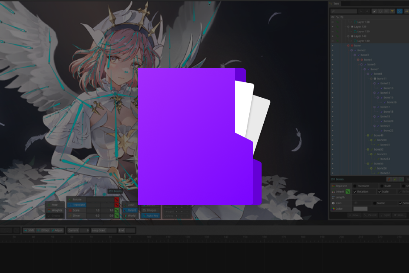The height and width of the screenshot is (273, 409).
Task: Select bone57 in the tree
Action: click(385, 173)
